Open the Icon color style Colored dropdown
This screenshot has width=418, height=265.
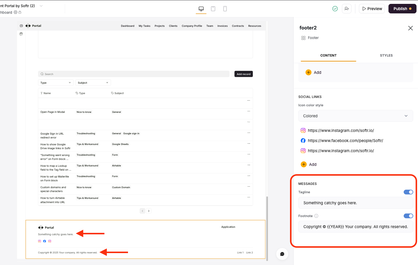[x=356, y=116]
